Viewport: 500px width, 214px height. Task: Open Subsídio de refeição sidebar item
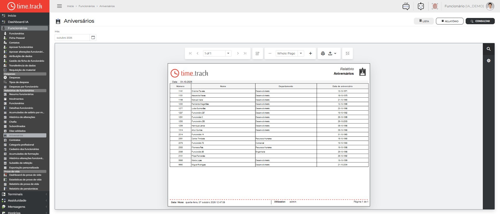[x=21, y=163]
